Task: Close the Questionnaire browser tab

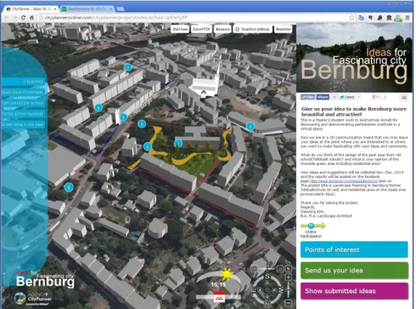Action: [x=111, y=9]
